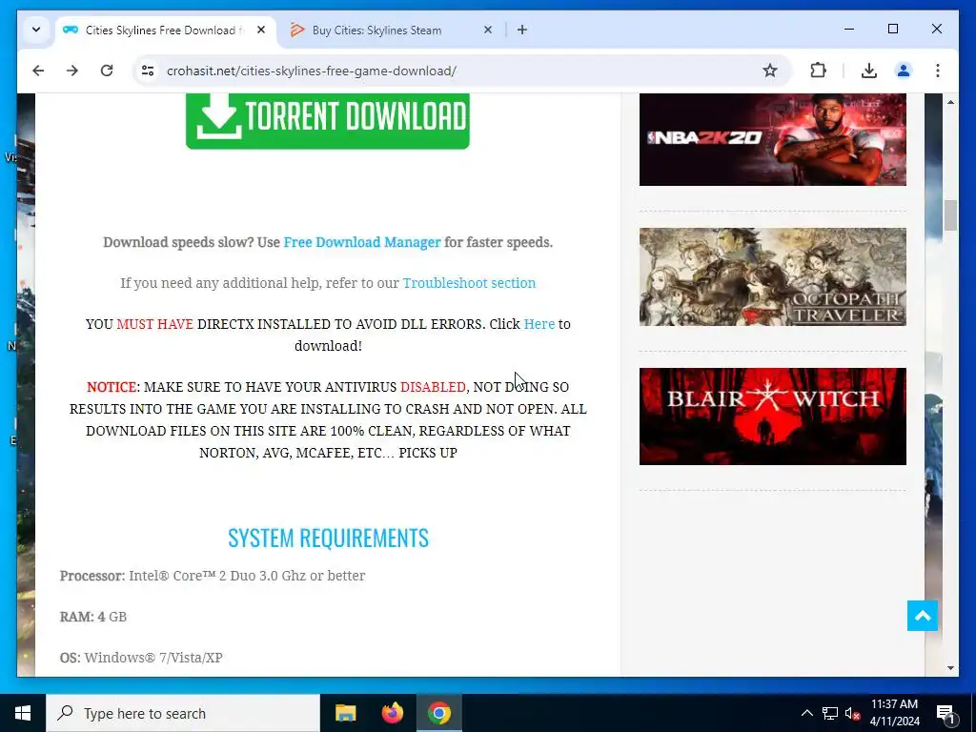Click the page scrollbar down arrow

coord(950,668)
